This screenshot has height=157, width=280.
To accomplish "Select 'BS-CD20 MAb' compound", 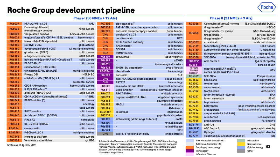I will [x=124, y=94].
